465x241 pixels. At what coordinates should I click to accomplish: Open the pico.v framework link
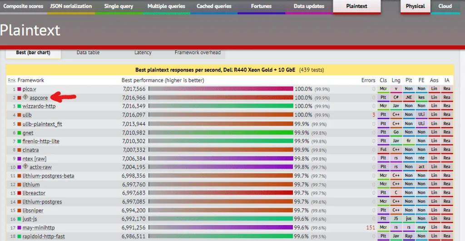coord(30,89)
